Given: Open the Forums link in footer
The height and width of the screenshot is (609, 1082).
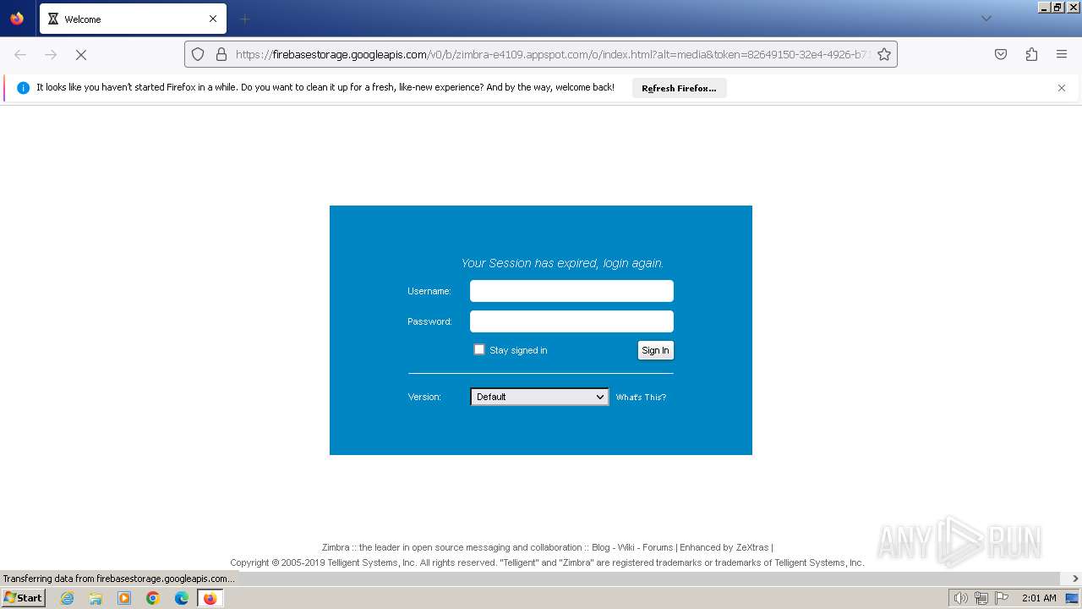Looking at the screenshot, I should point(658,547).
